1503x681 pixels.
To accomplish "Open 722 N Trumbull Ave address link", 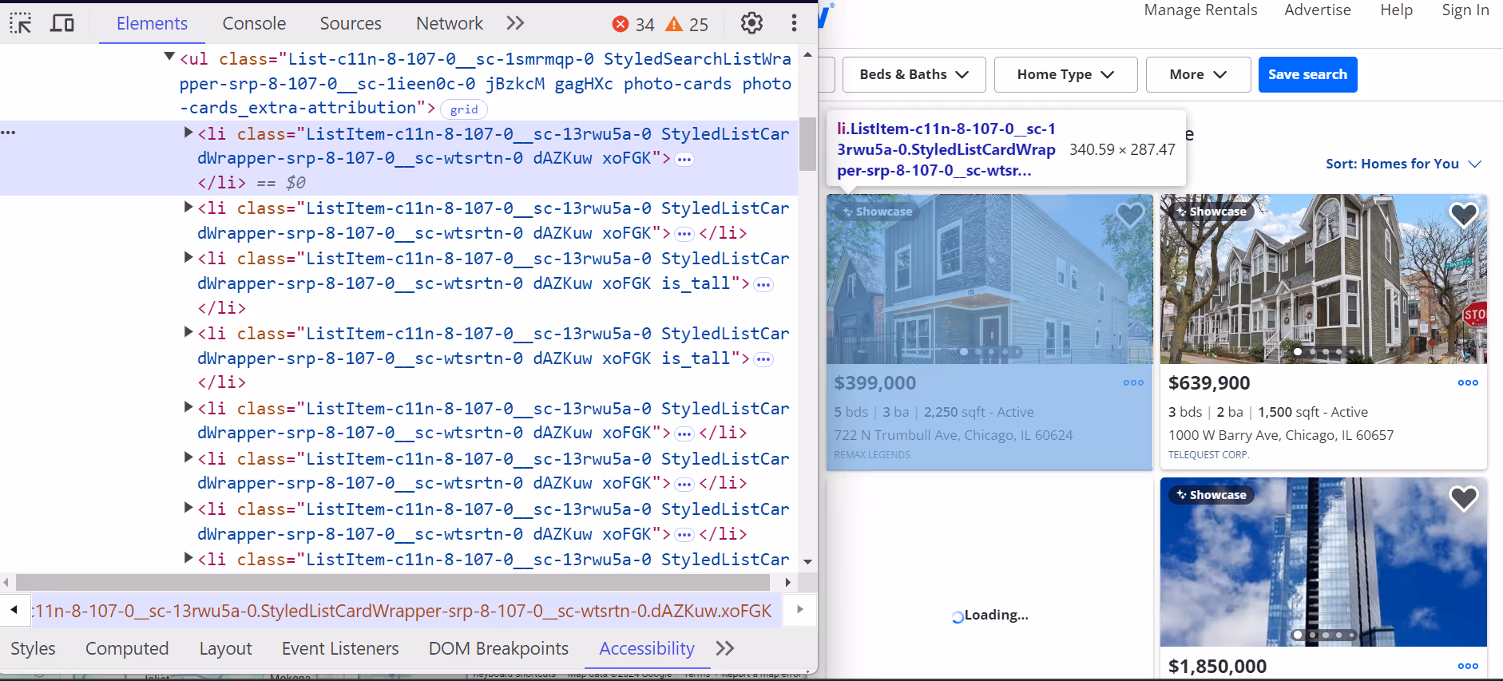I will click(x=954, y=435).
